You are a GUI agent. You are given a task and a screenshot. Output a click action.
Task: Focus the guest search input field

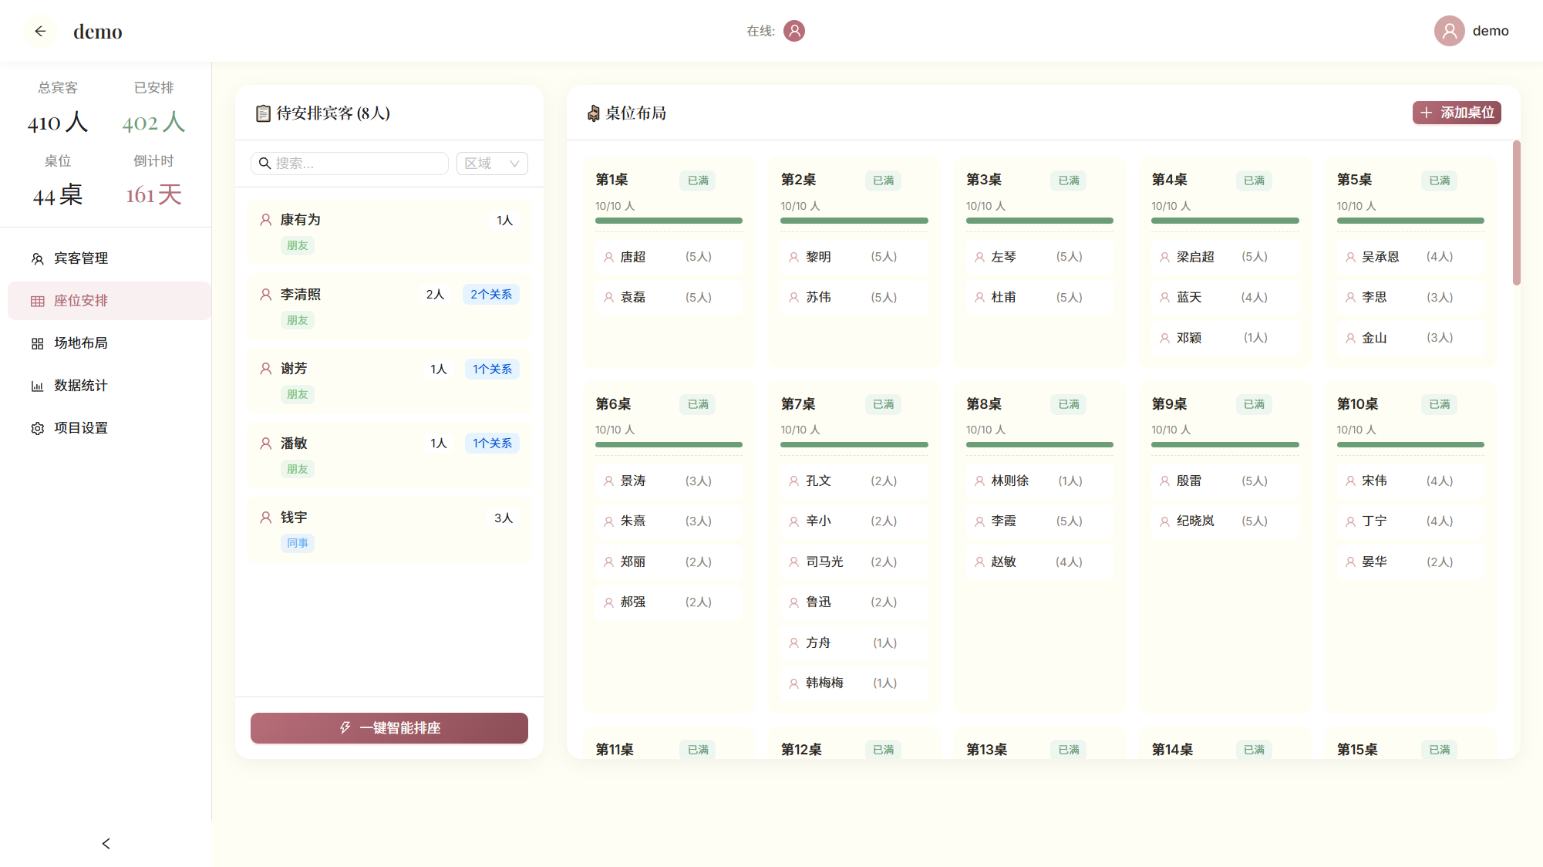pos(349,164)
